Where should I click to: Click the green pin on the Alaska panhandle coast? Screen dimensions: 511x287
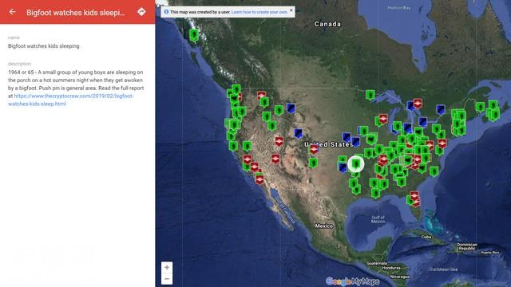[194, 35]
